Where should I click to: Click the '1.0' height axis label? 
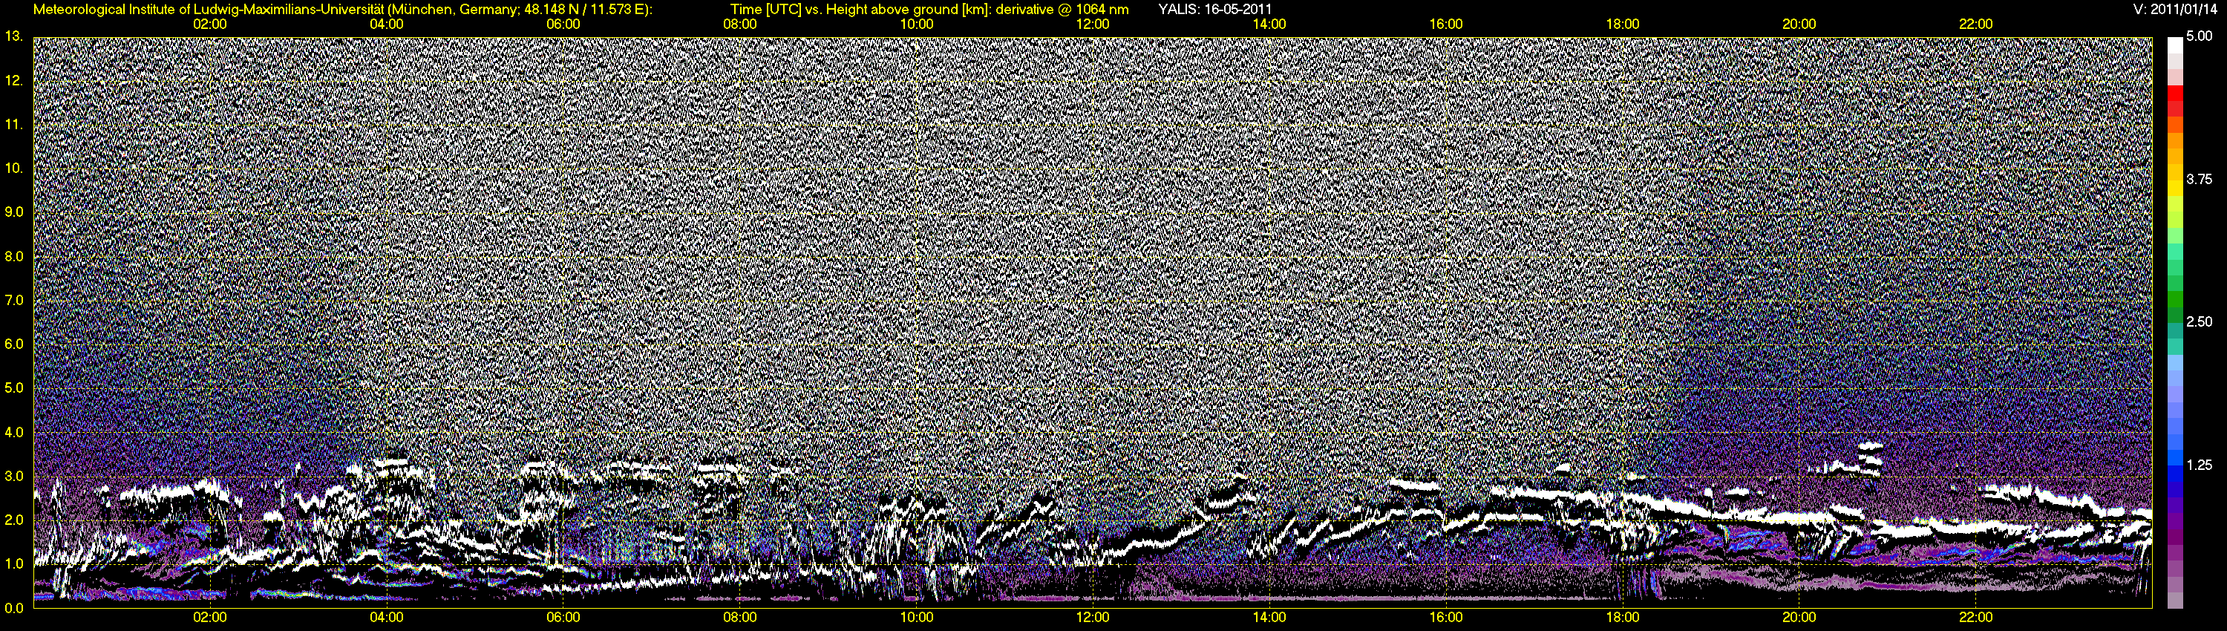[x=14, y=563]
